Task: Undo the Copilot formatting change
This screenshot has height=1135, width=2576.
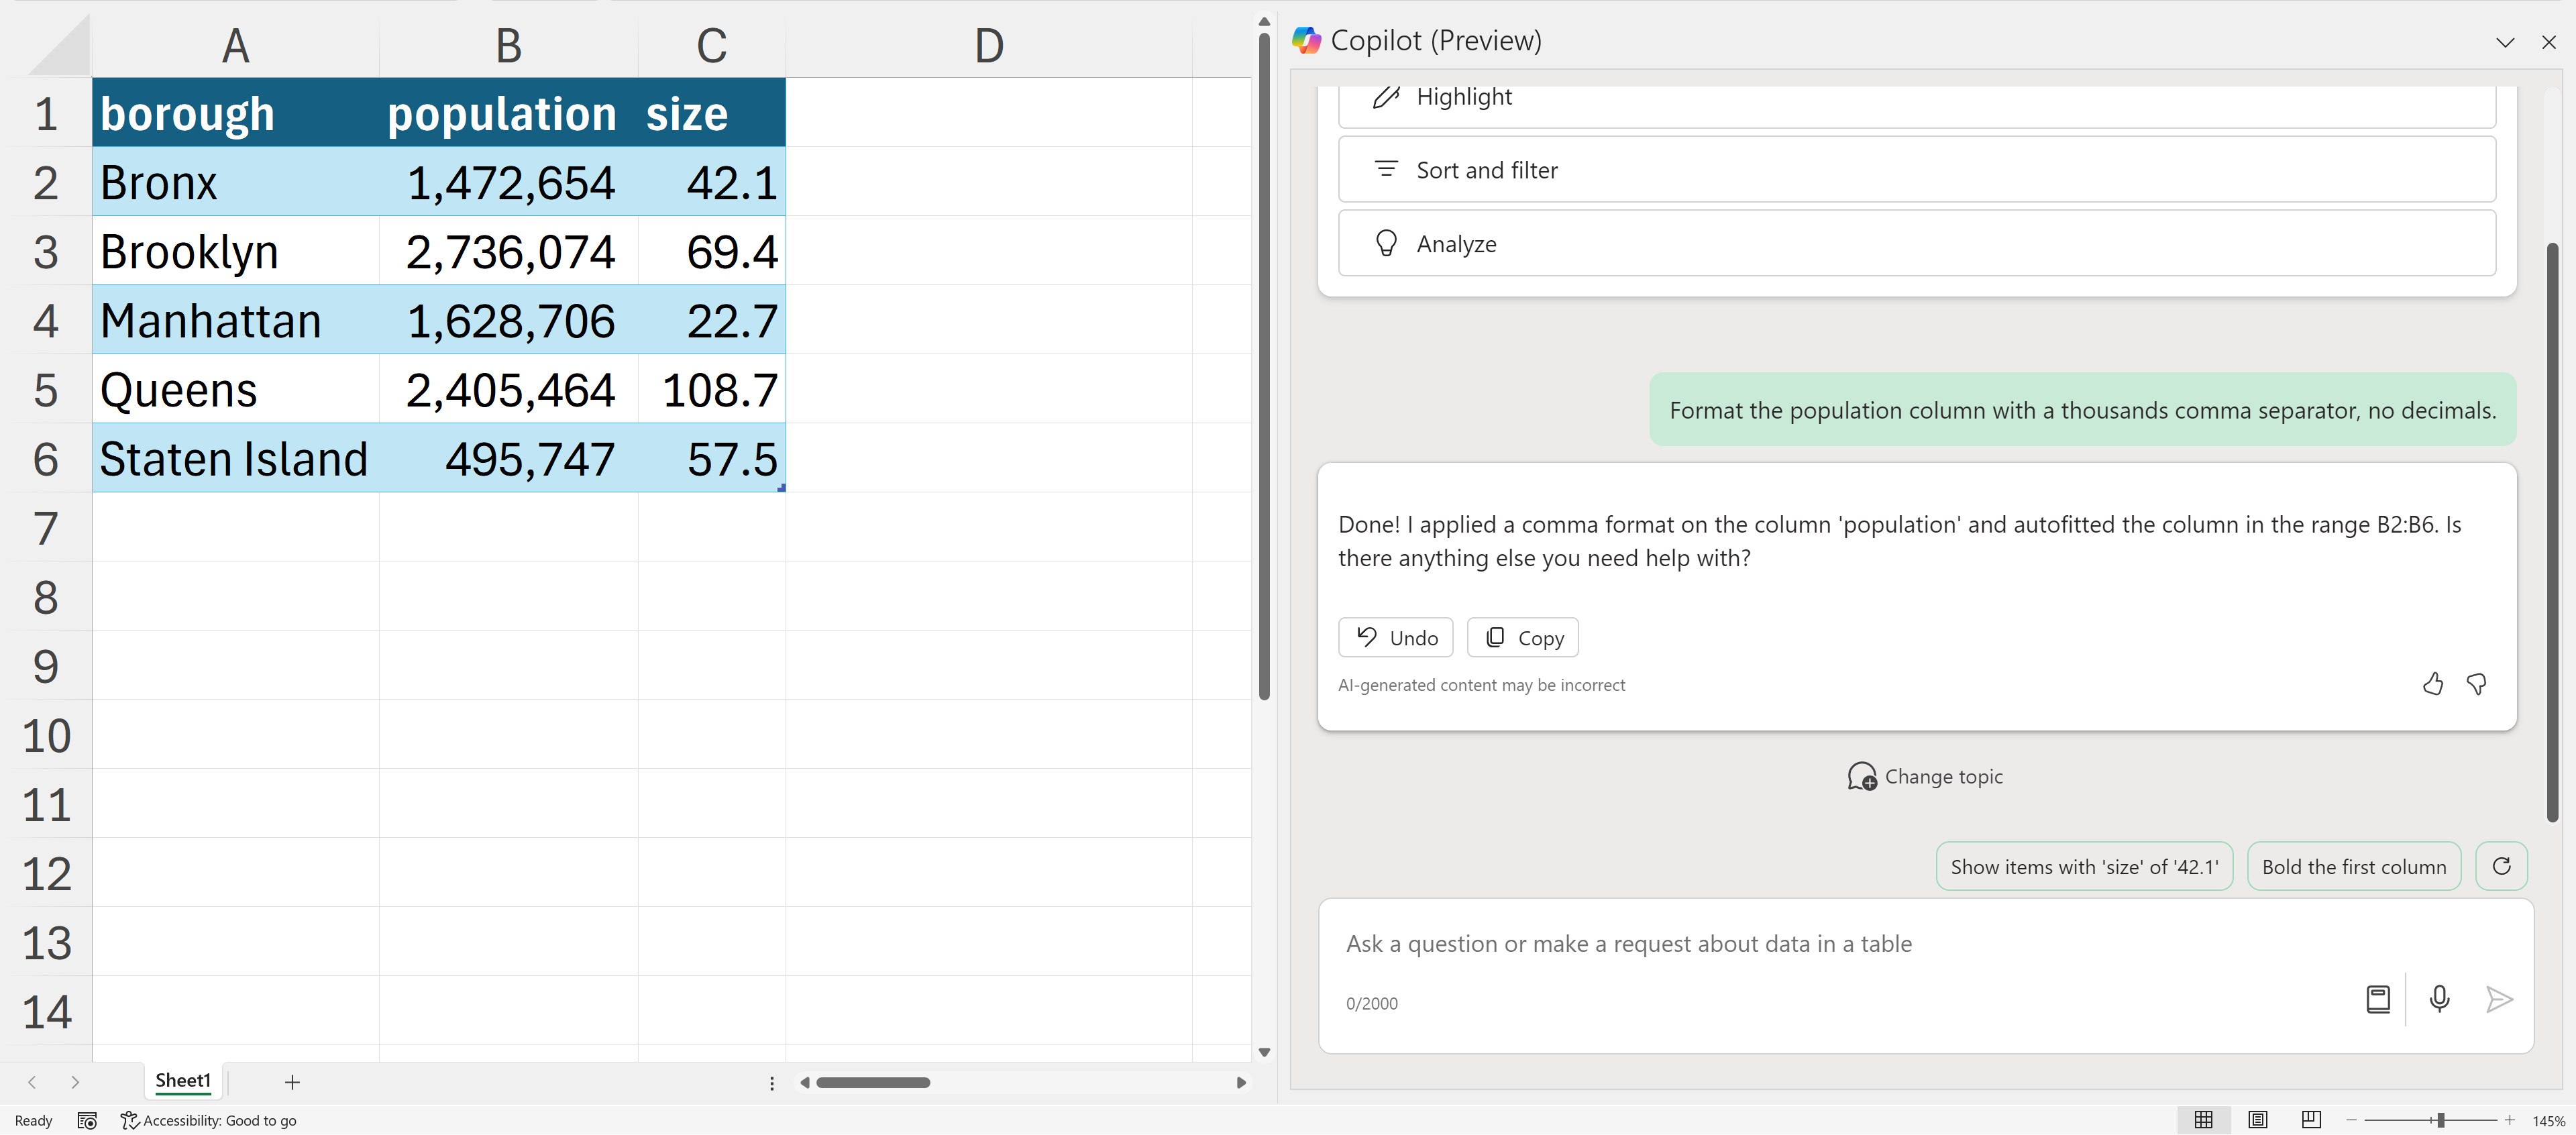Action: click(x=1395, y=638)
